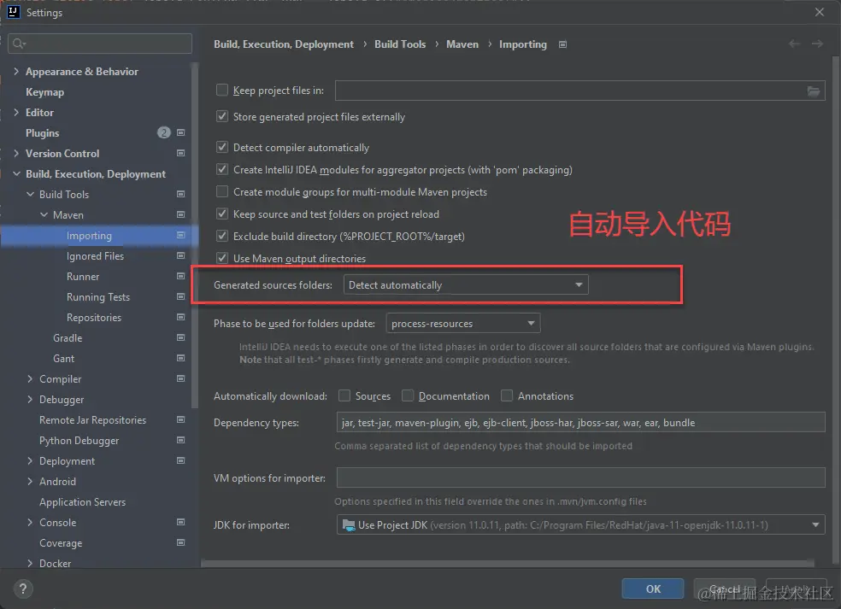
Task: Click the project icon beside Plugins
Action: (x=180, y=132)
